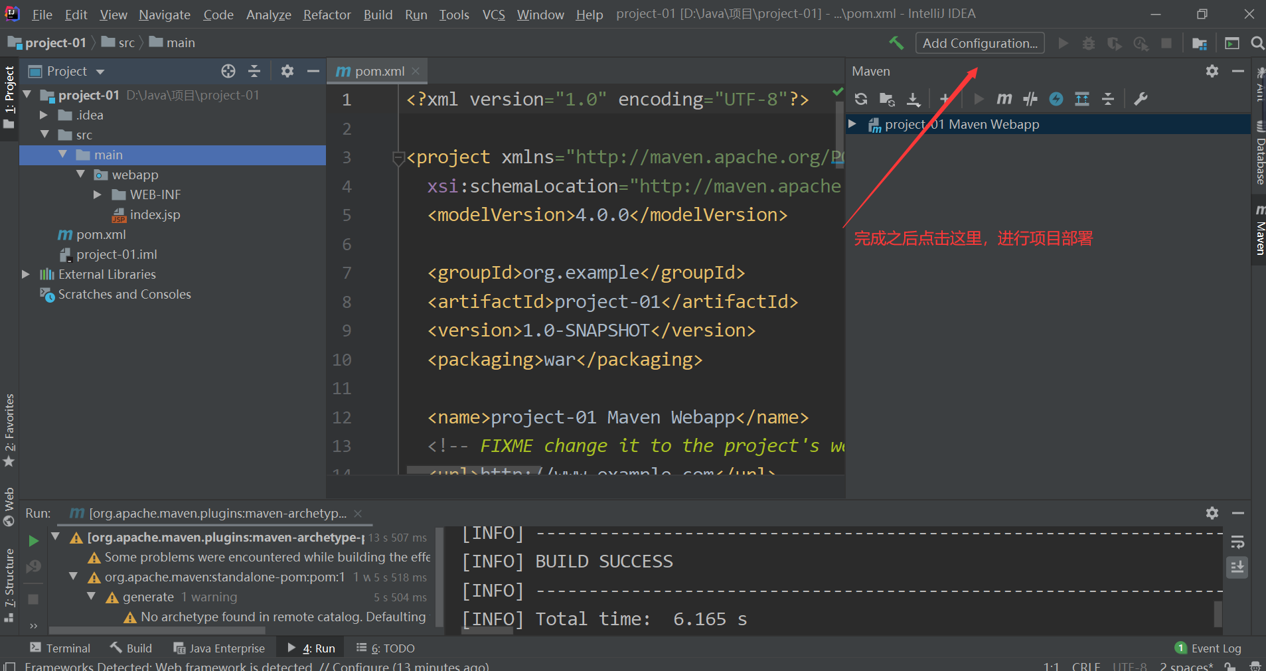
Task: Open the Project view dropdown
Action: [x=100, y=71]
